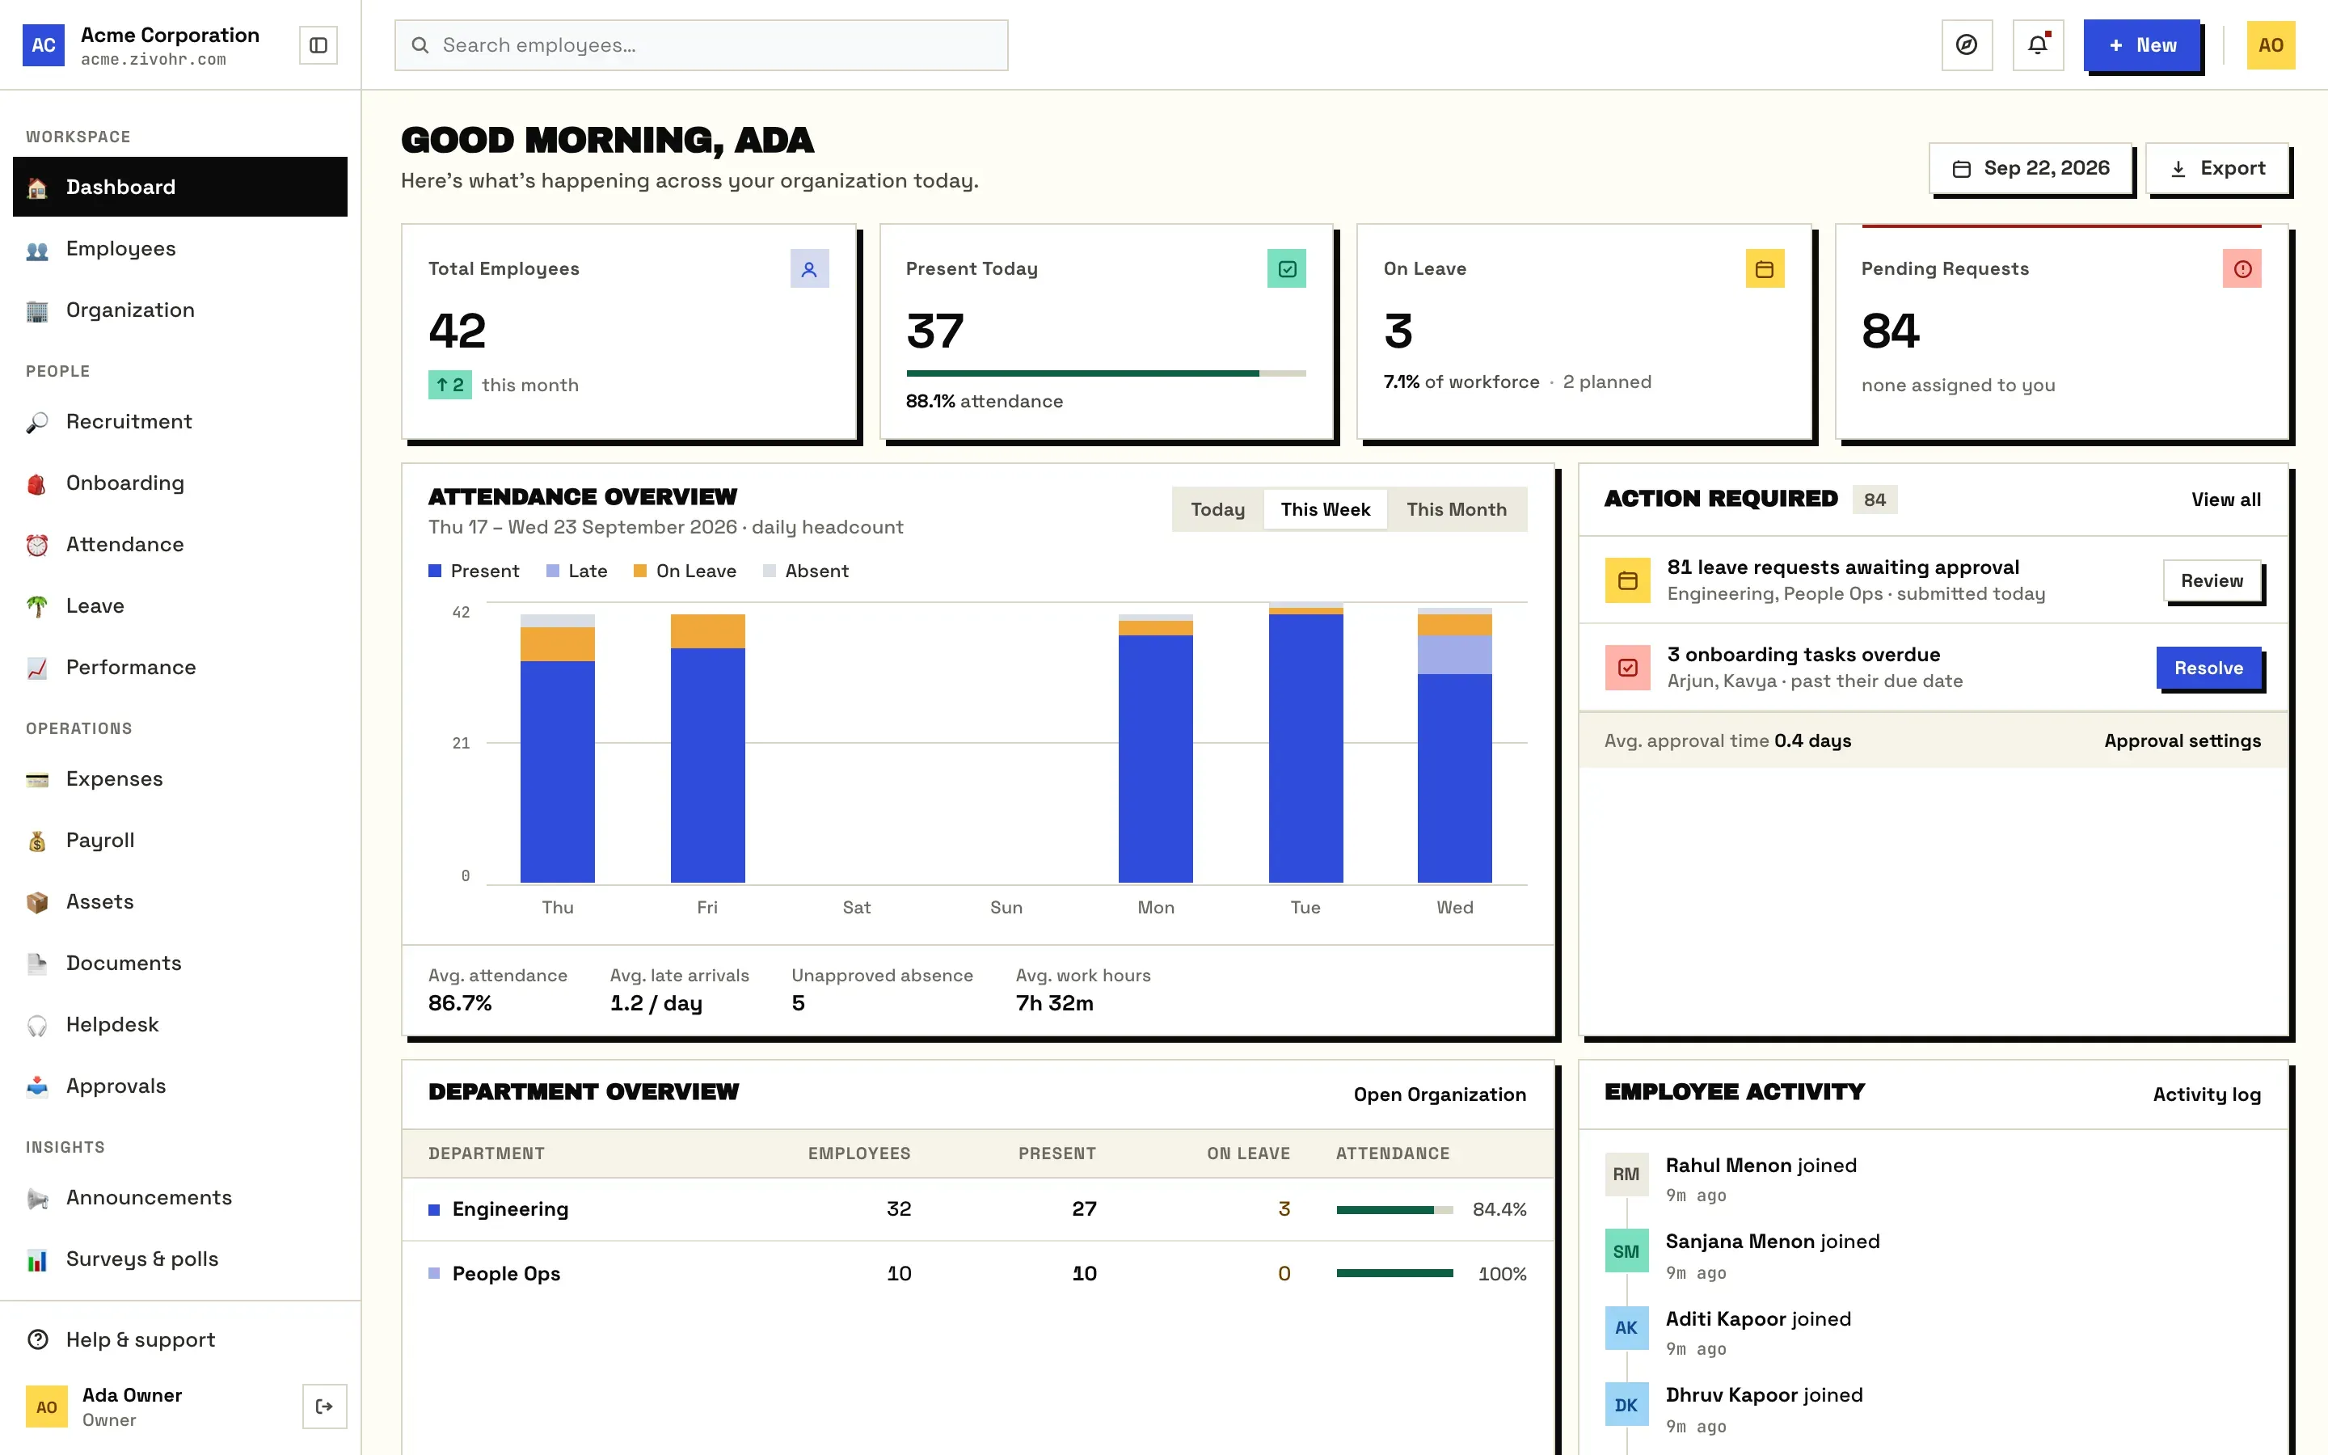2328x1455 pixels.
Task: Click Dhruv Kapoor's DK avatar
Action: tap(1626, 1405)
